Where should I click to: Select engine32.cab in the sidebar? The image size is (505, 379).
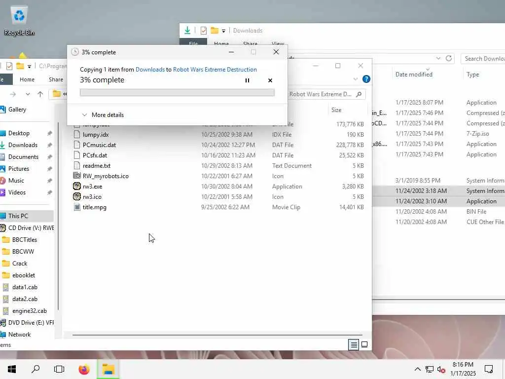coord(29,311)
